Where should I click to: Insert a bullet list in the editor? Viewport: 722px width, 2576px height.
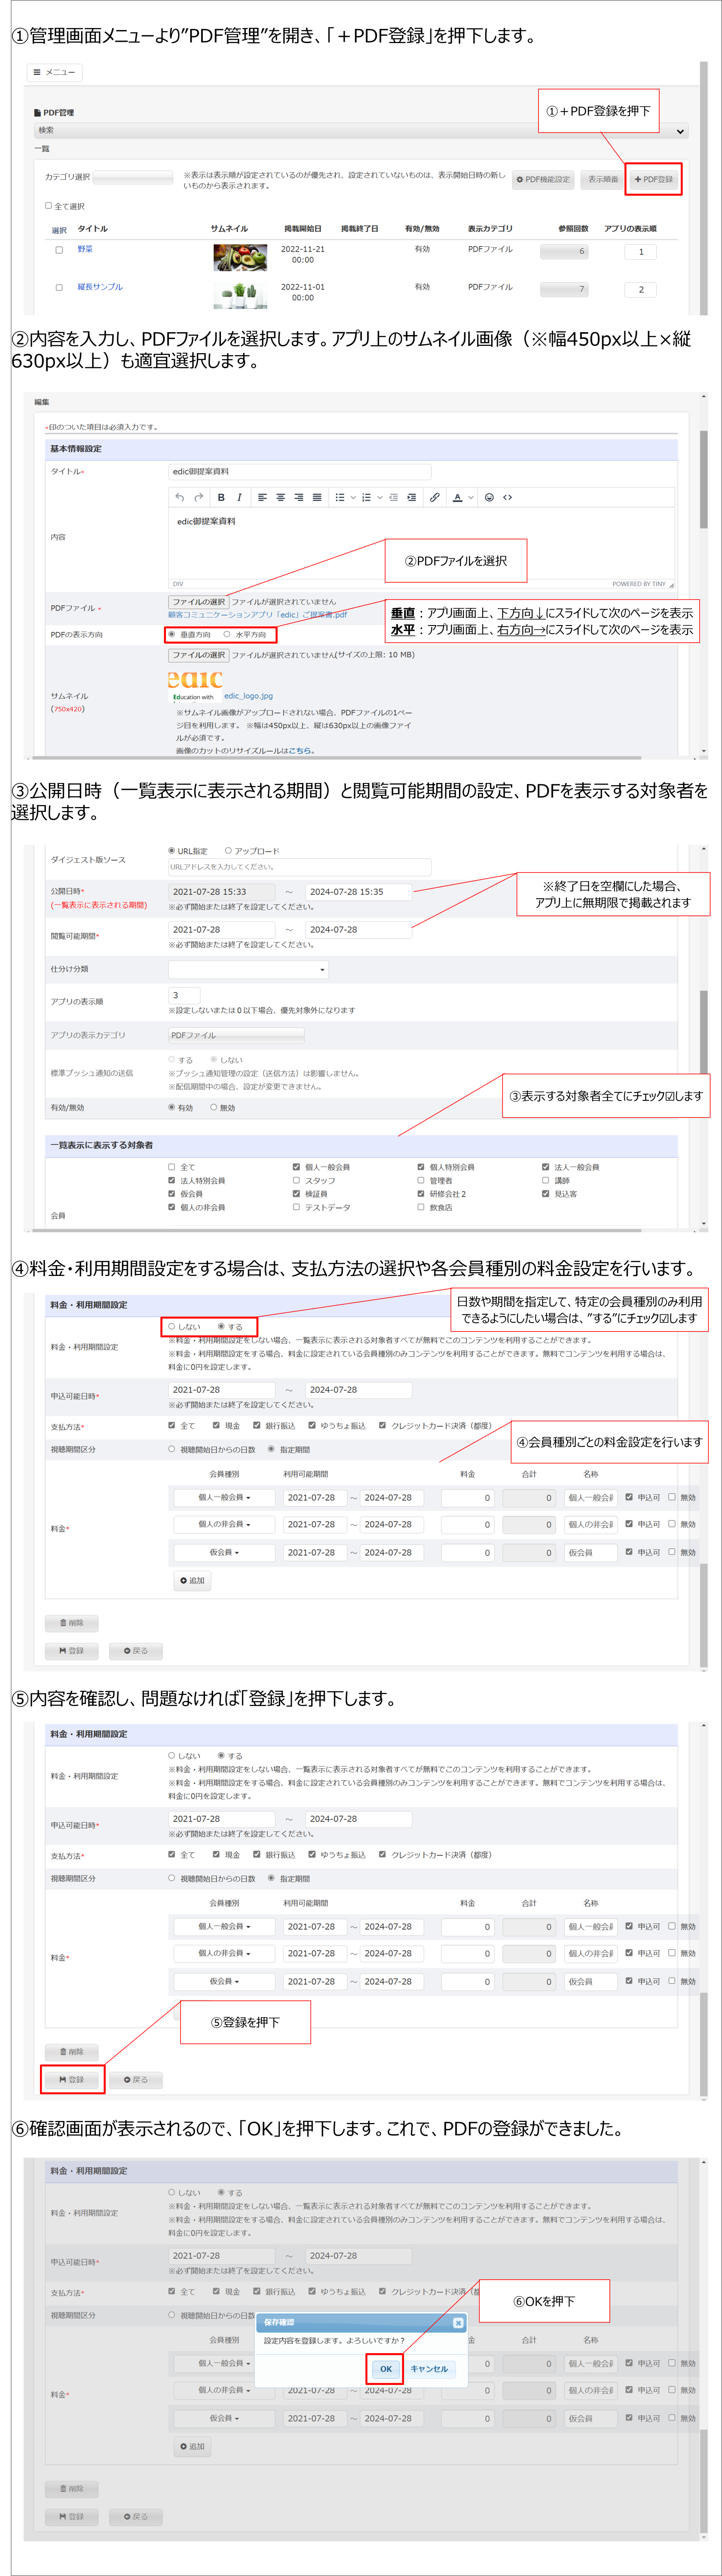340,497
